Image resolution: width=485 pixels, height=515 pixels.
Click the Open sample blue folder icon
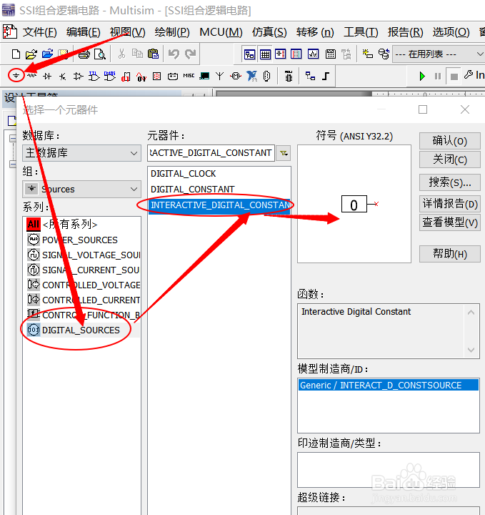point(47,54)
